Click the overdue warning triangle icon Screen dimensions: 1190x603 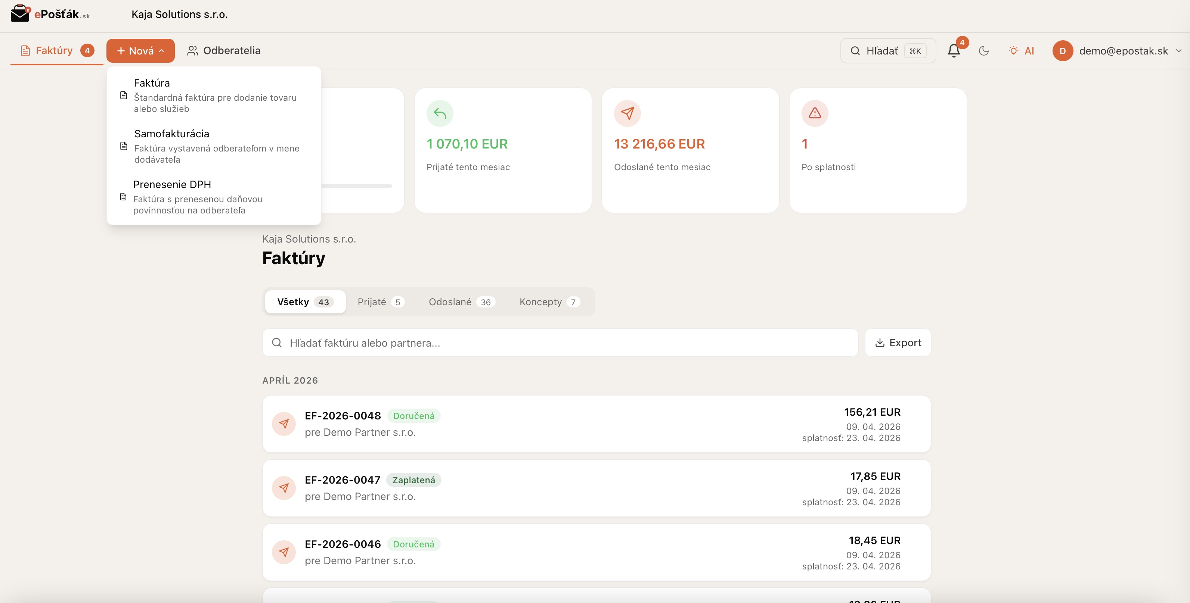[814, 113]
